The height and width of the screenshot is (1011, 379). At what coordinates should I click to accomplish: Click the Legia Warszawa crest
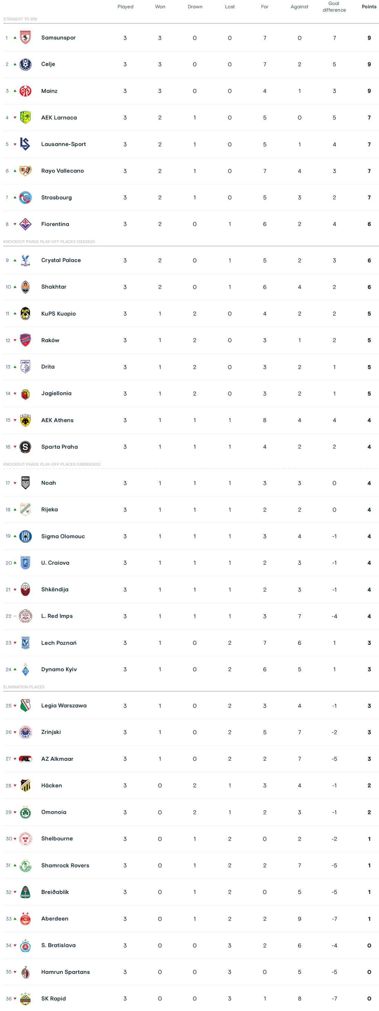tap(25, 705)
